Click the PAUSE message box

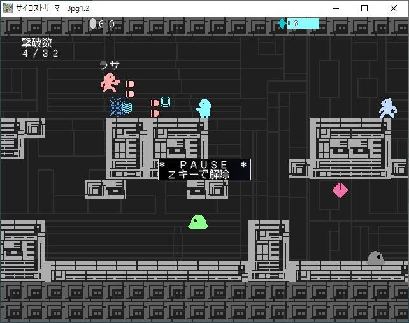tap(204, 169)
